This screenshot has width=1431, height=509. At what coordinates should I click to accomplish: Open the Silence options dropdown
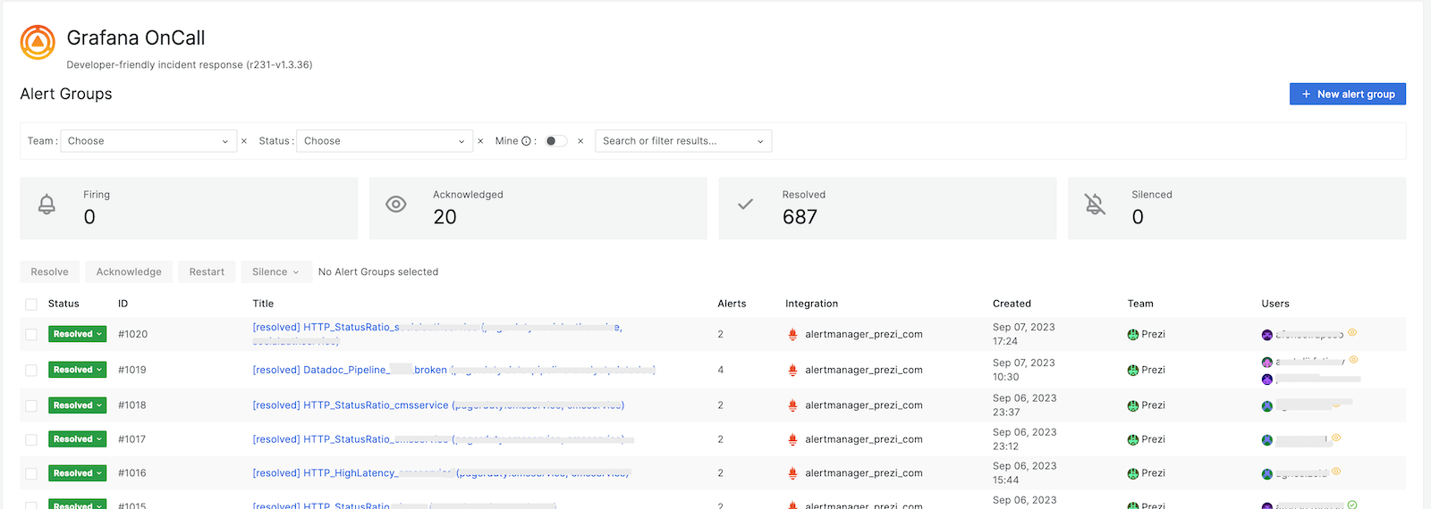[x=275, y=272]
